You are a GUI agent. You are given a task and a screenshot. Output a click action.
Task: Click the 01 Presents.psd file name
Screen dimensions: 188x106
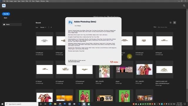(80, 81)
